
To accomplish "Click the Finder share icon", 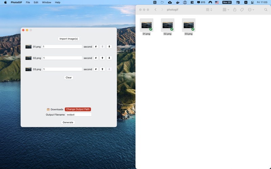I will tap(234, 10).
